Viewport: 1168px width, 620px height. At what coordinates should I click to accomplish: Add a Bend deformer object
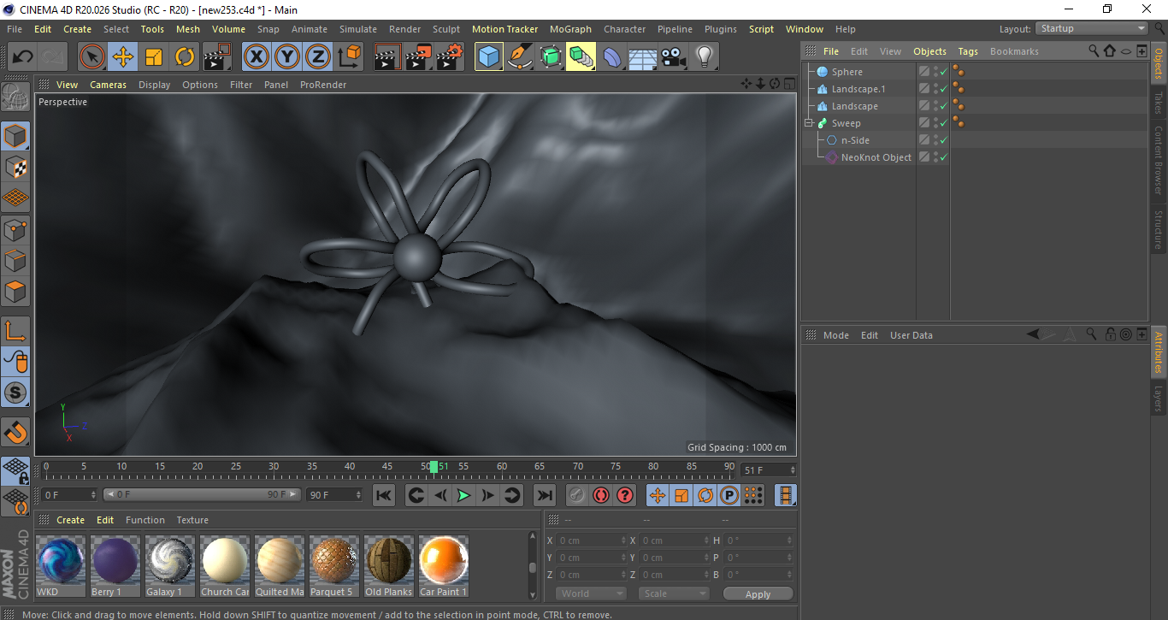(612, 57)
